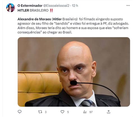Open the three-dot more options menu
The image size is (133, 117).
128,6
